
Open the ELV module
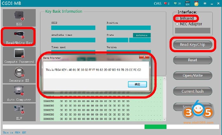click(19, 112)
